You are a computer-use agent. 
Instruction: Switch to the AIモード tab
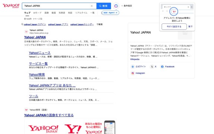point(38,13)
